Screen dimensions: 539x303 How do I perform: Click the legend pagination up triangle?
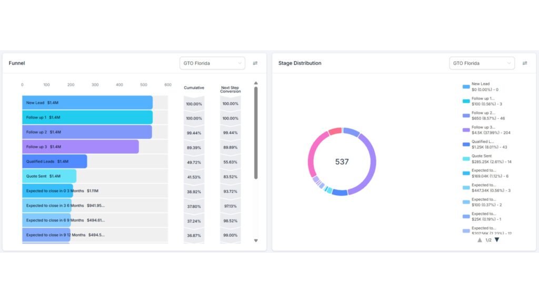tap(480, 239)
